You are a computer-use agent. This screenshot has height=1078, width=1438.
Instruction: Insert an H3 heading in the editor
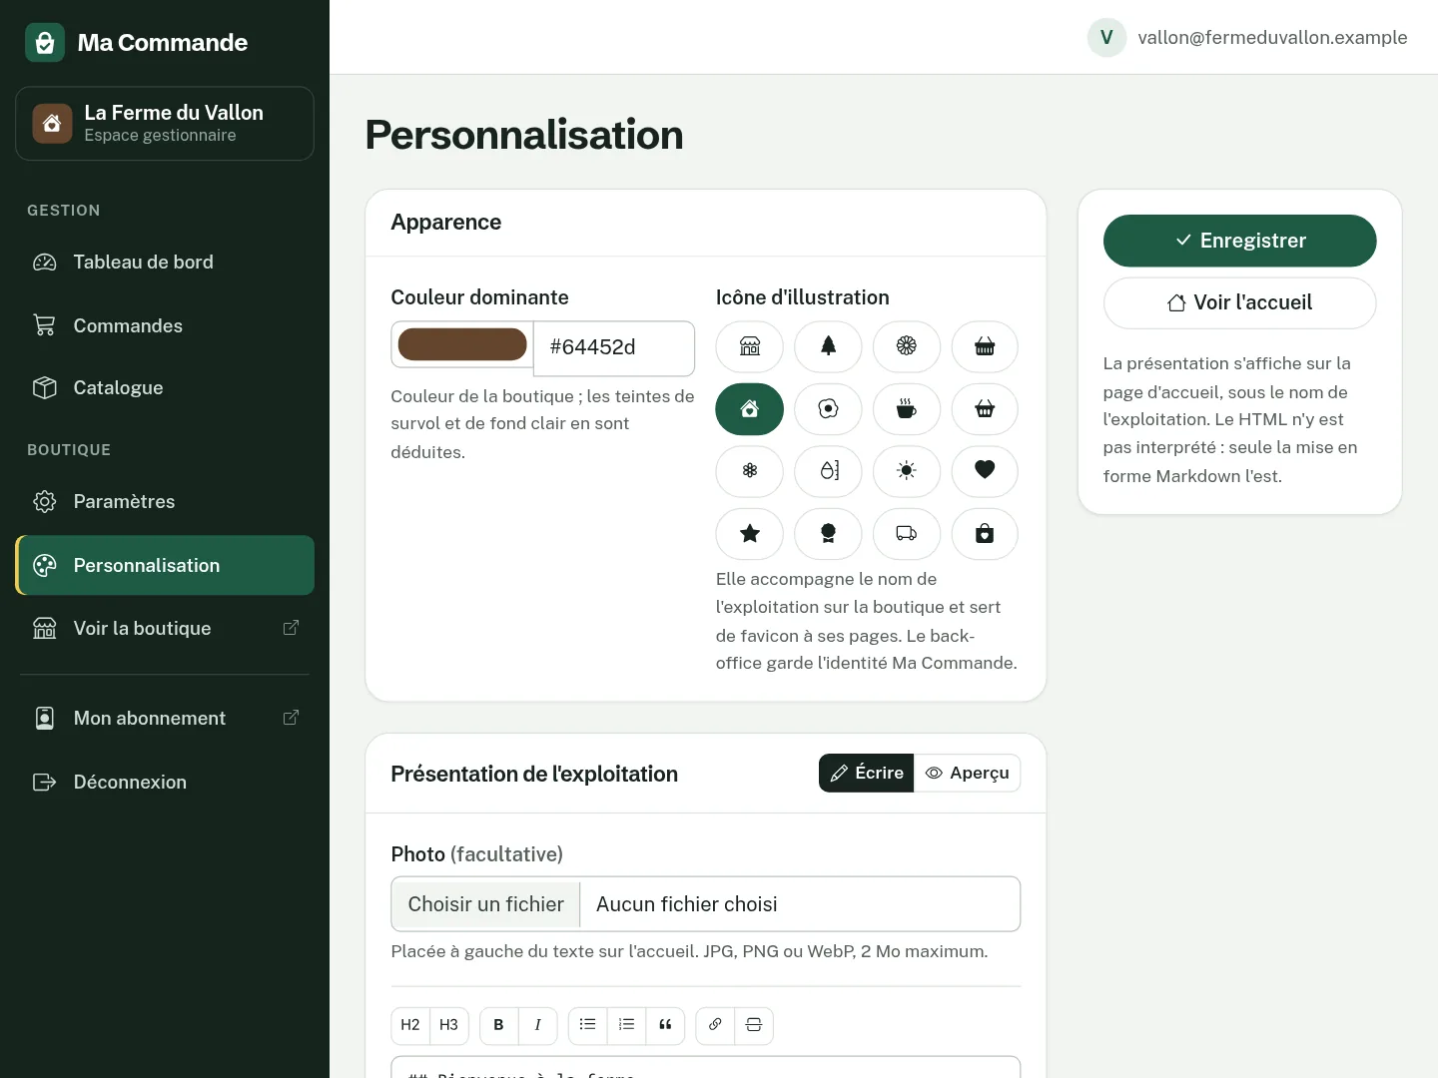click(x=449, y=1025)
